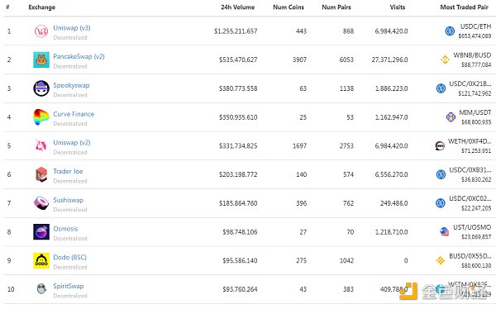Open the MIM/USDT most traded pair
This screenshot has width=496, height=309.
[x=475, y=112]
